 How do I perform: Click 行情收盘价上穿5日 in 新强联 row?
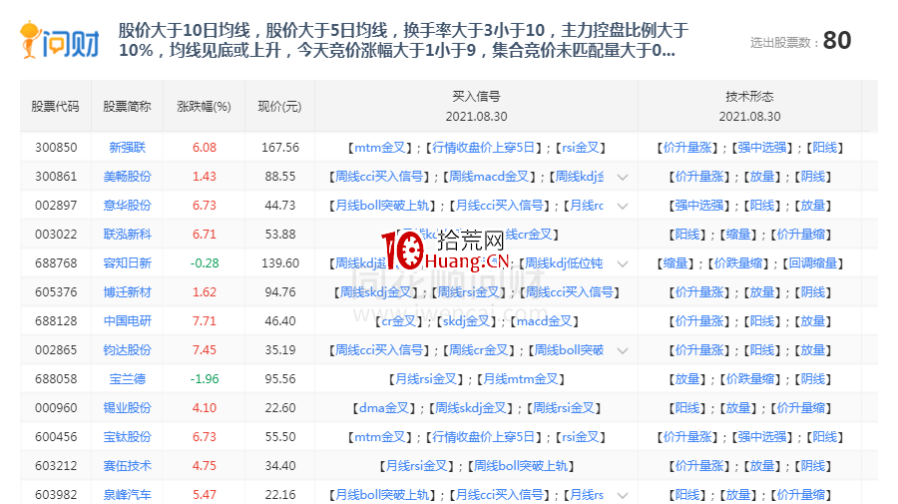coord(483,147)
